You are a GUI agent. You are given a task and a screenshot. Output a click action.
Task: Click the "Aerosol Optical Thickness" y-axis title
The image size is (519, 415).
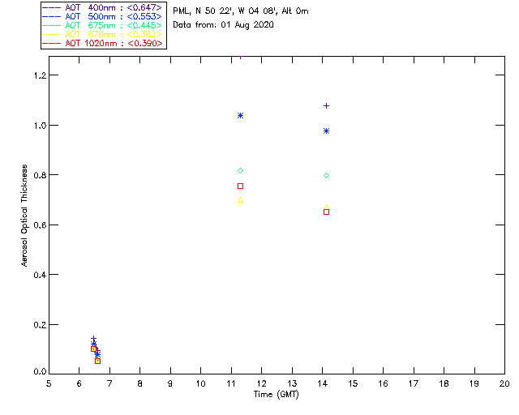click(x=24, y=216)
